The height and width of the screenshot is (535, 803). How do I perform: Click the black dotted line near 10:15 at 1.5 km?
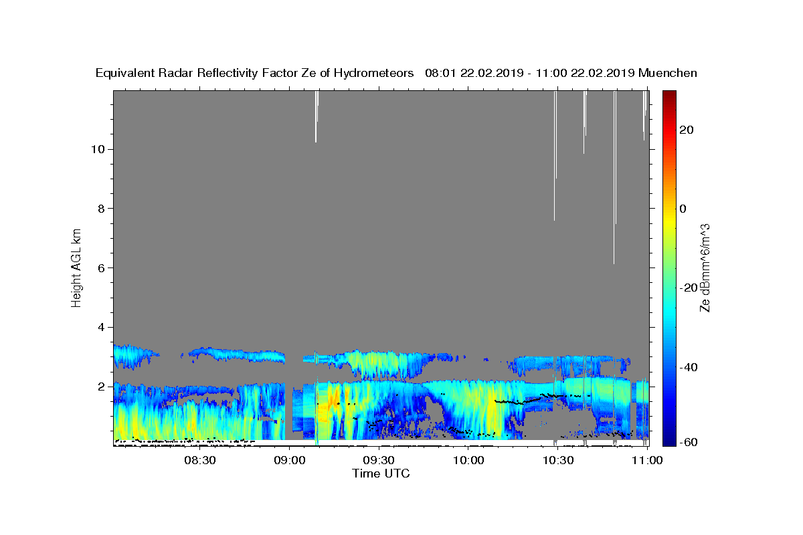(519, 402)
